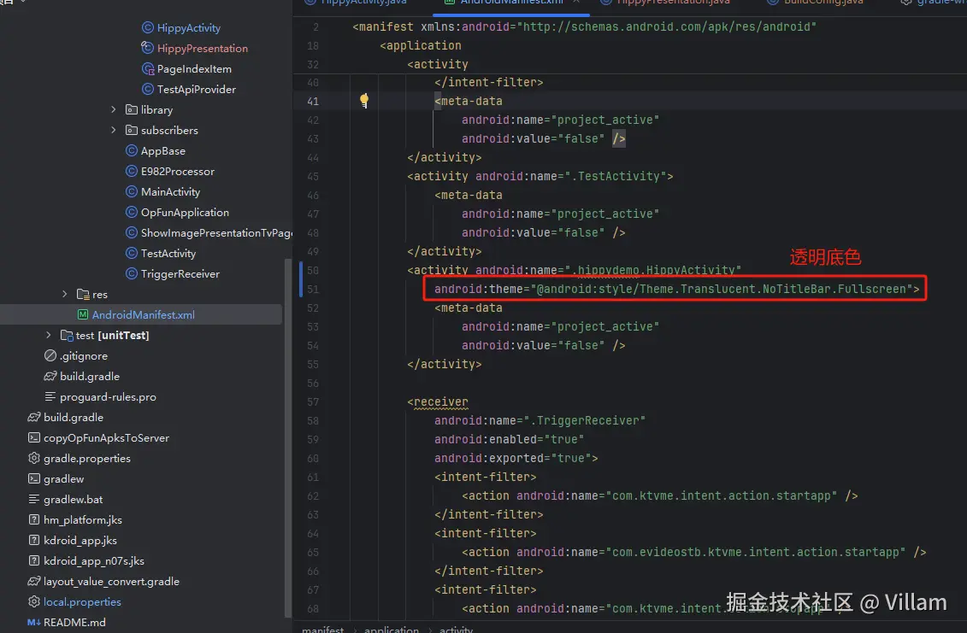Click gutter line number 57
The image size is (967, 633).
coord(313,401)
